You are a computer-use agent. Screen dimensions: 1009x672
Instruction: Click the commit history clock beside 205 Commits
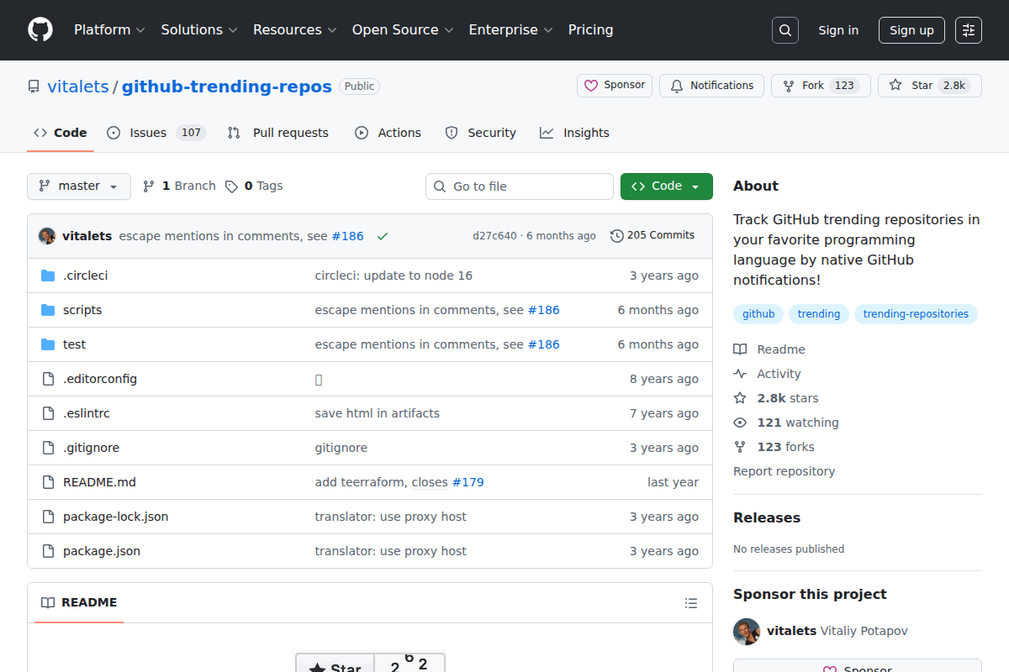(x=616, y=235)
